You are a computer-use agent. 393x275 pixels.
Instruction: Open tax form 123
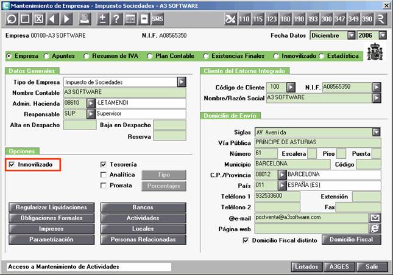pyautogui.click(x=272, y=19)
